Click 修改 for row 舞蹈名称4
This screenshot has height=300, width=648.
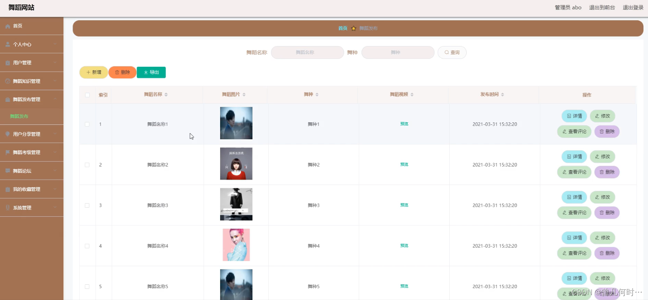tap(602, 238)
